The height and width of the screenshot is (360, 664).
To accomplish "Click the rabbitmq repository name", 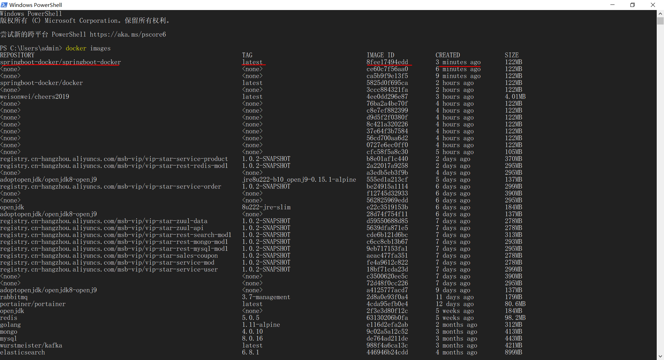I will pyautogui.click(x=14, y=297).
